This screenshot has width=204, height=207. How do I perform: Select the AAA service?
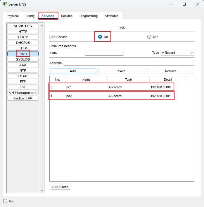point(23,65)
